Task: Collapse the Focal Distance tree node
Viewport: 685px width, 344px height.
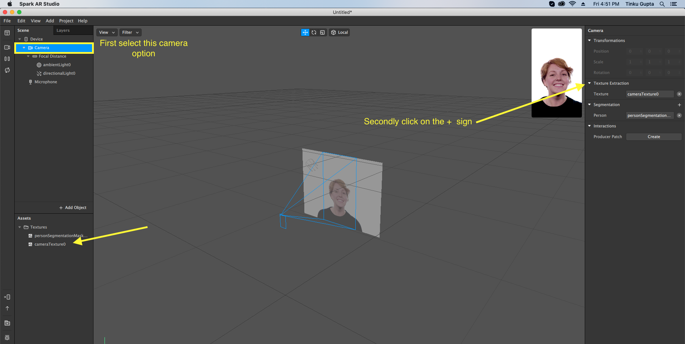Action: tap(28, 56)
